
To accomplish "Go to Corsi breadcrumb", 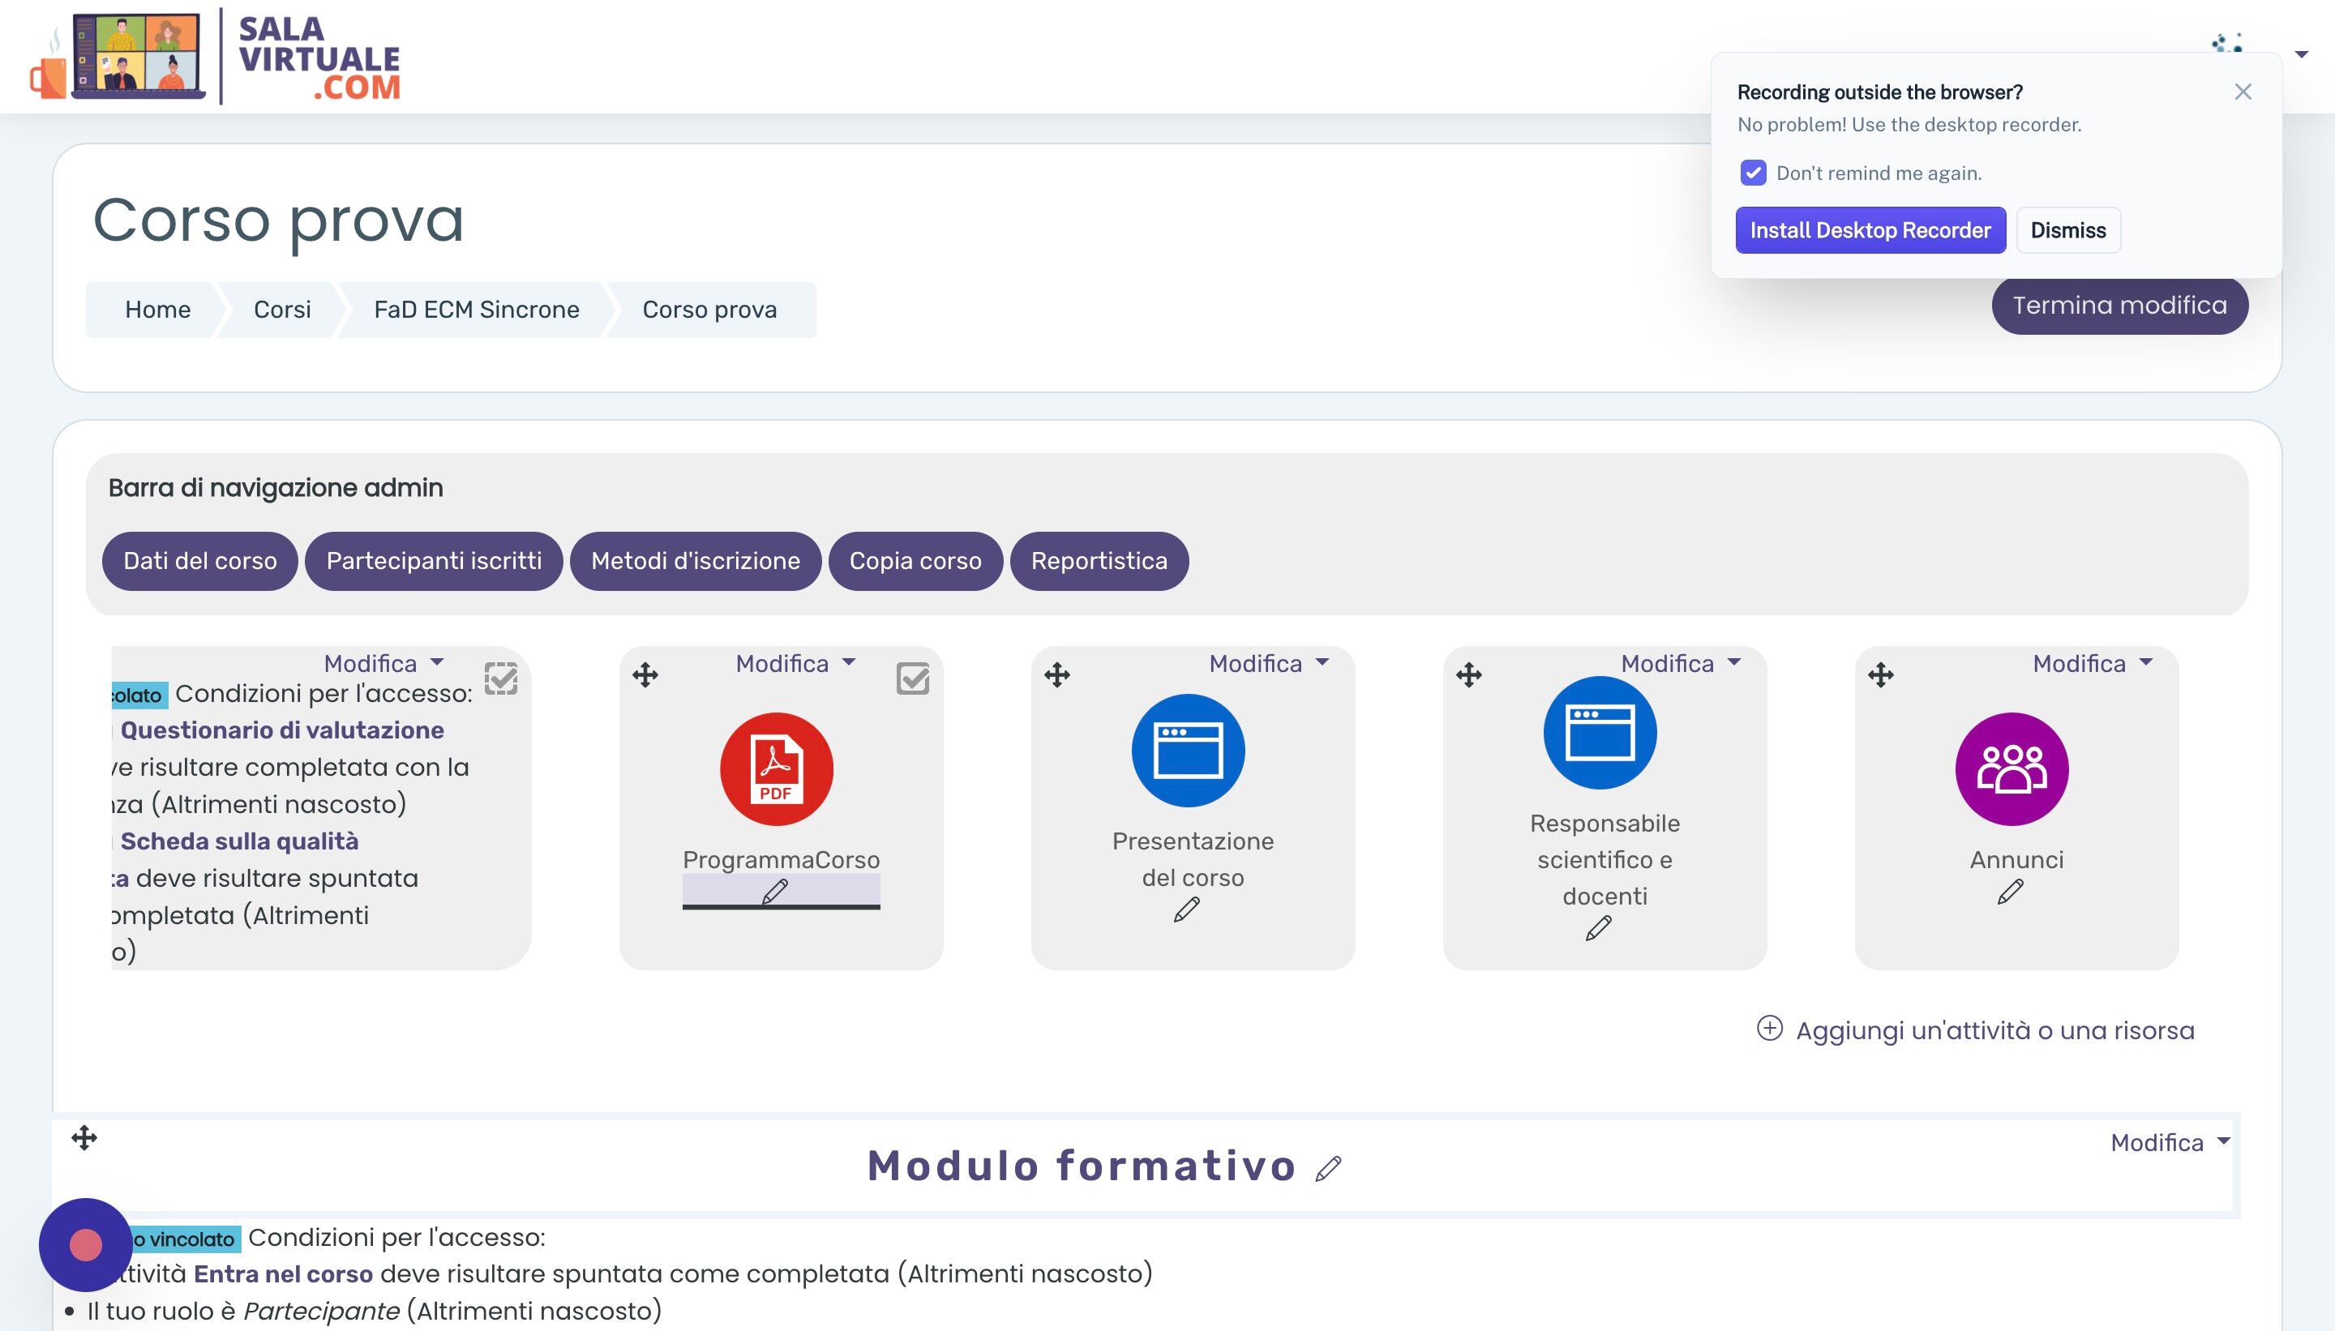I will [281, 310].
